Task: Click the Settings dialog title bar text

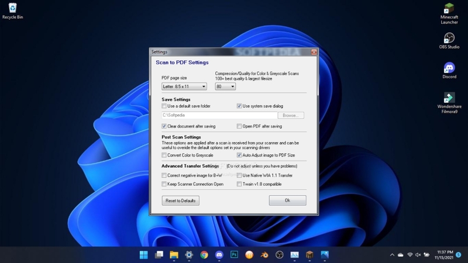Action: pos(159,52)
